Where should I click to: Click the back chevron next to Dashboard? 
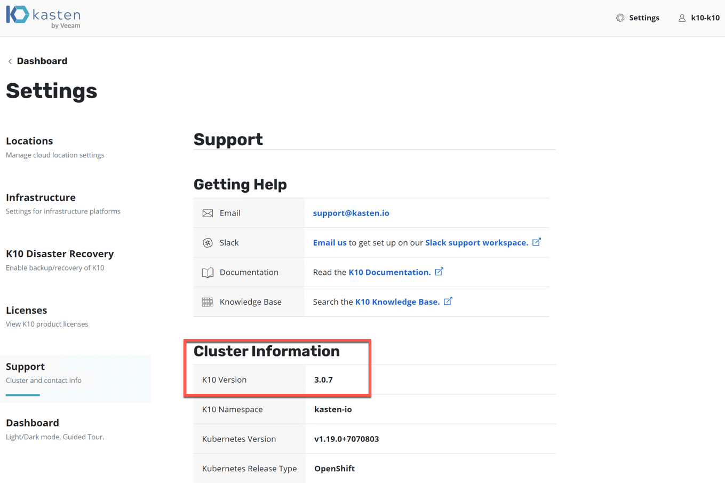(x=10, y=61)
